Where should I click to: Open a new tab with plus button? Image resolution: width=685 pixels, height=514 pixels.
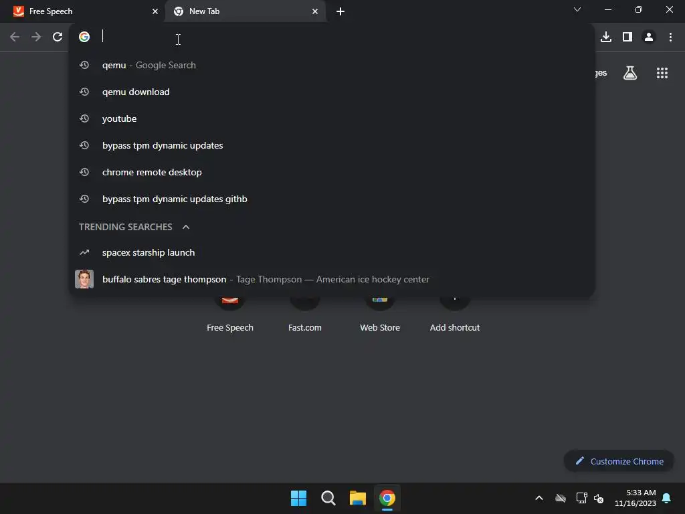(340, 11)
